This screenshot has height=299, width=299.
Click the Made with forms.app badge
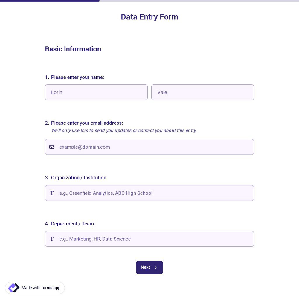pos(35,288)
